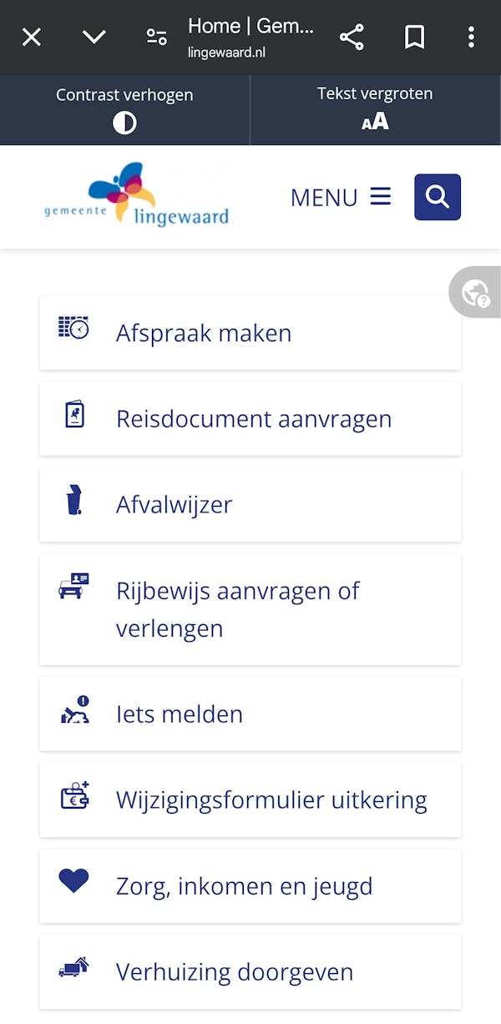Toggle Tekst vergroten text size
This screenshot has width=501, height=1024.
point(375,110)
